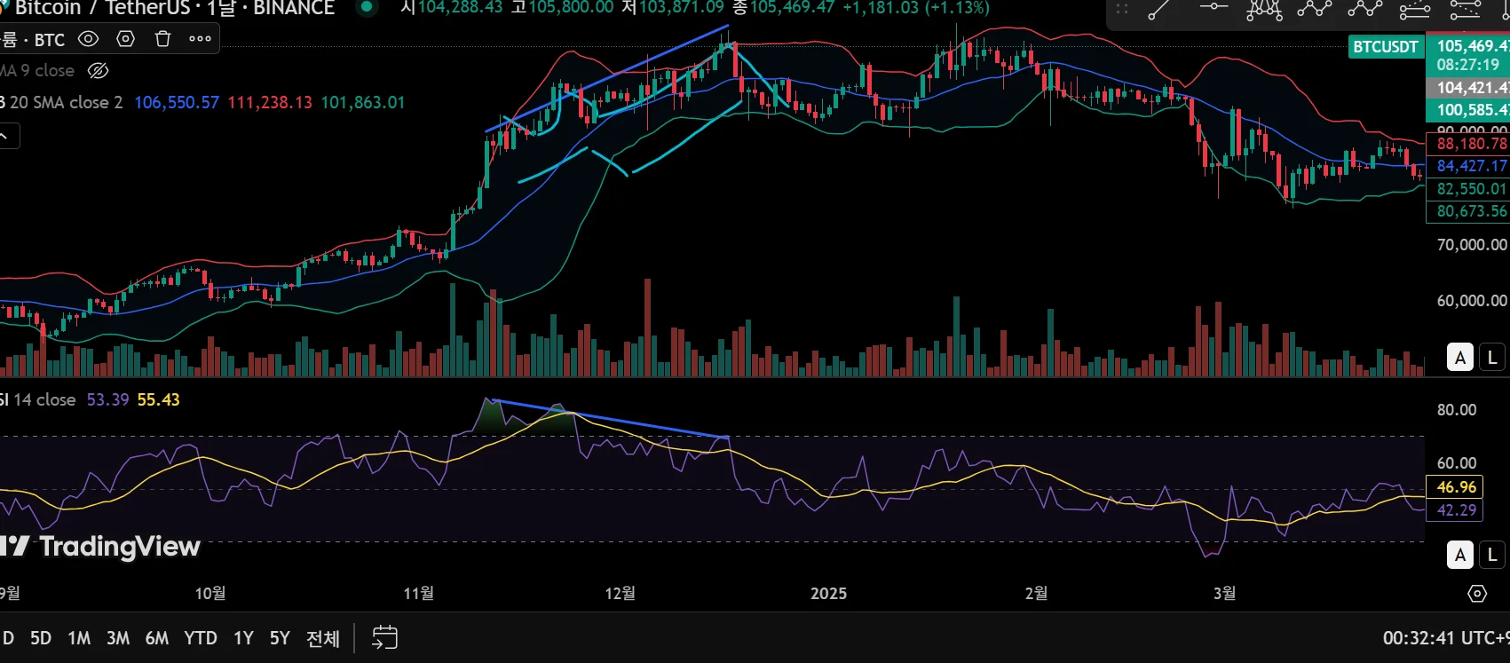The height and width of the screenshot is (663, 1510).
Task: Show the hidden MA 9 close indicator
Action: [99, 70]
